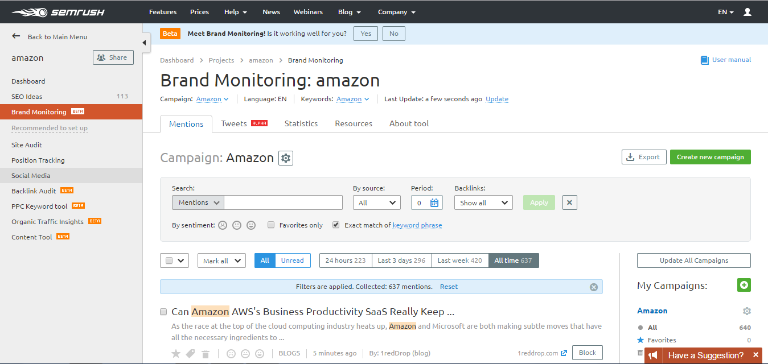Click the Update link next to Last Update

click(x=497, y=99)
